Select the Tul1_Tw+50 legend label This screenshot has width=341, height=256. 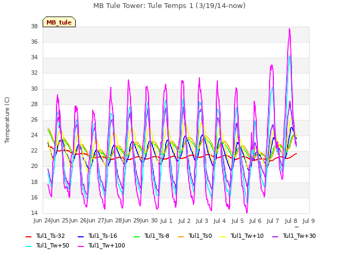(x=53, y=245)
